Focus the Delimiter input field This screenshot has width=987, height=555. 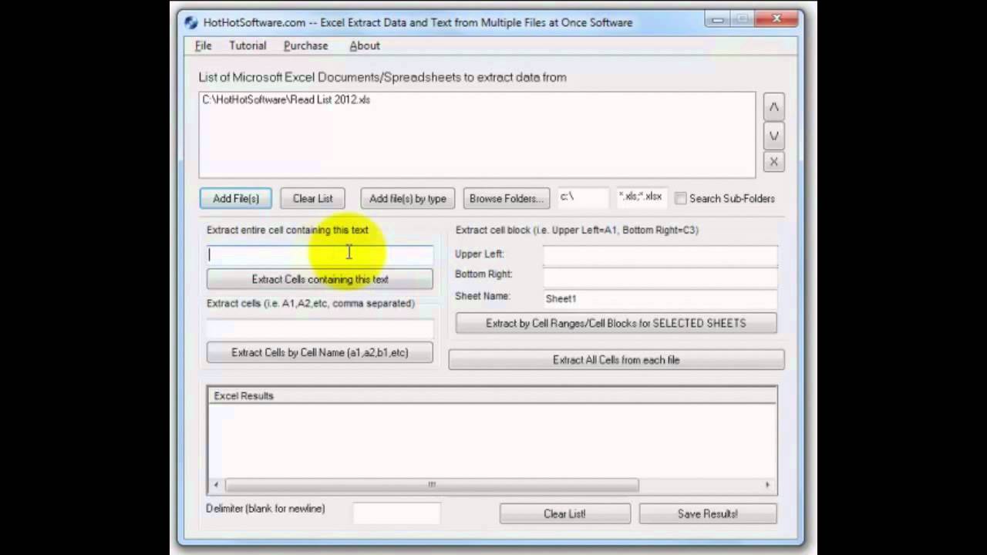click(396, 513)
